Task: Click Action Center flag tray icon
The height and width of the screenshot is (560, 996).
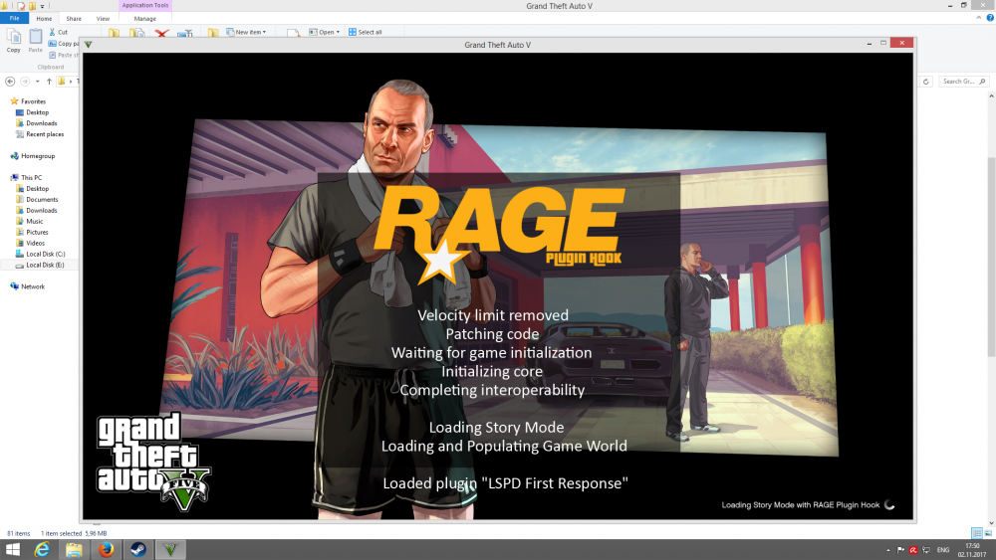Action: click(900, 550)
